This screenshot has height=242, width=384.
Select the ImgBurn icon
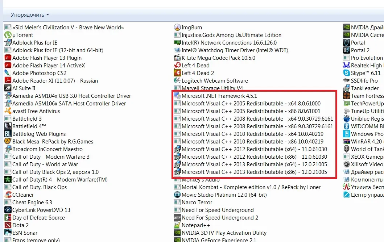point(177,28)
